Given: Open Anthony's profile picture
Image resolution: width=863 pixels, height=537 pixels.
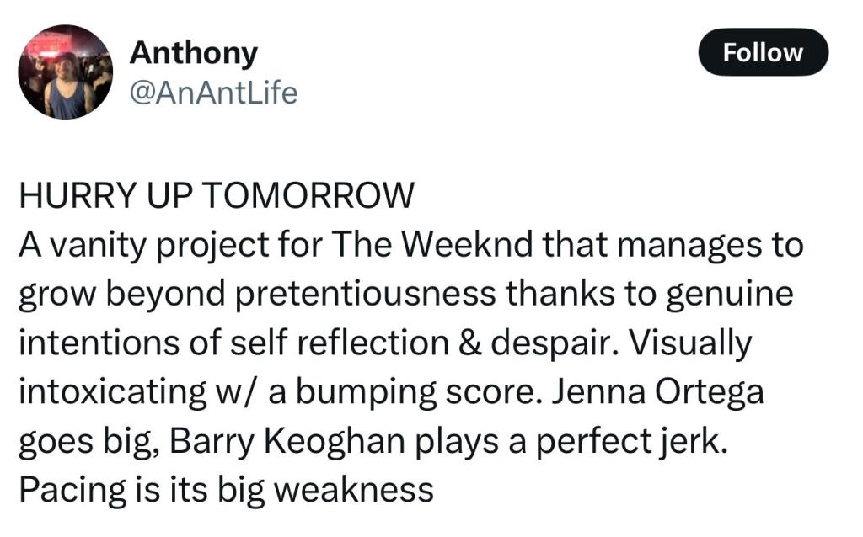Looking at the screenshot, I should [66, 72].
